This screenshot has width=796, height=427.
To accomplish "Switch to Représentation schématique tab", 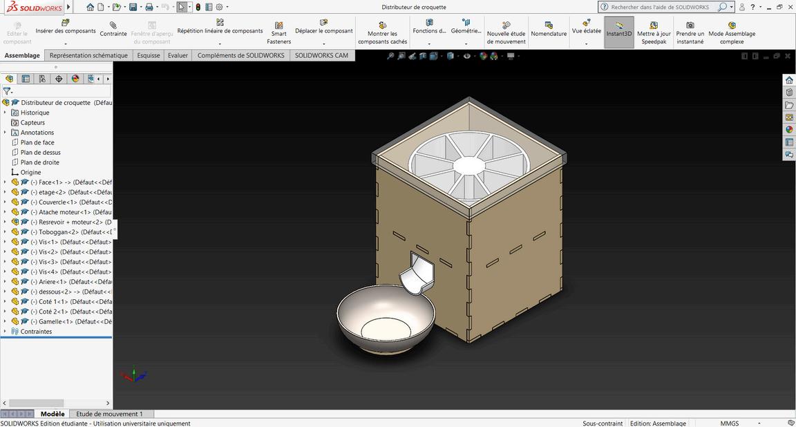I will click(89, 55).
